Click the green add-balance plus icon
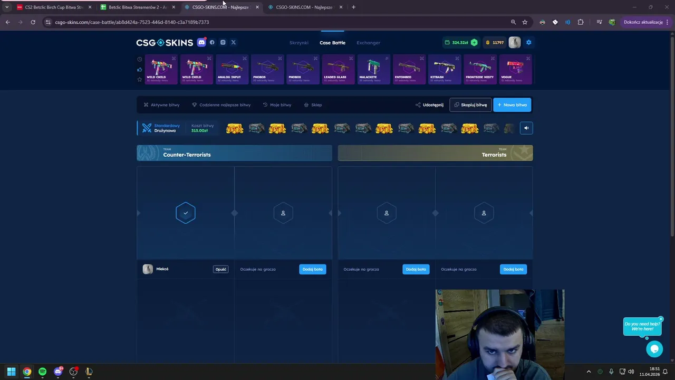The height and width of the screenshot is (380, 675). [474, 43]
